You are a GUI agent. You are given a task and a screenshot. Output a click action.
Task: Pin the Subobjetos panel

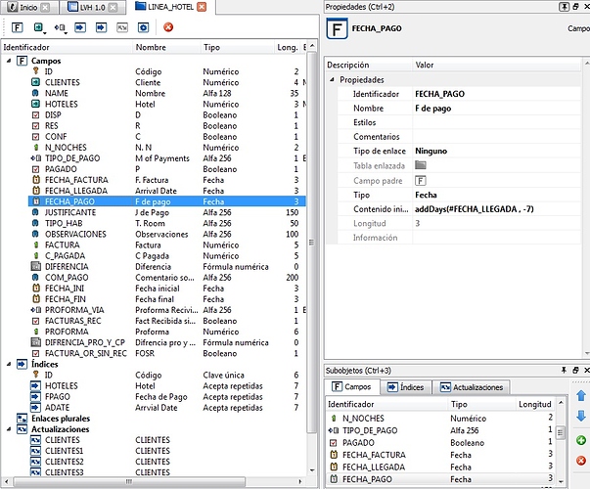[x=564, y=371]
